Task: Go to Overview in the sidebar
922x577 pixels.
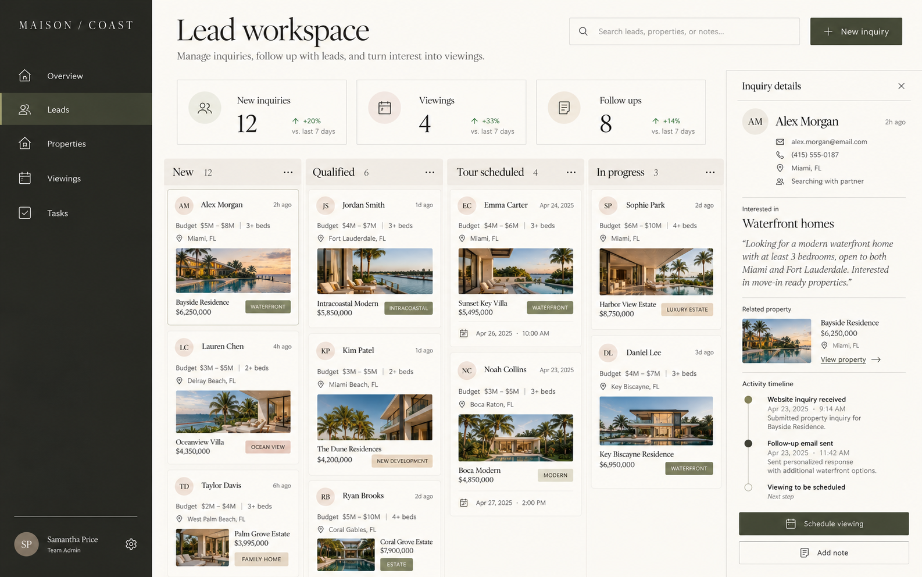Action: [76, 76]
